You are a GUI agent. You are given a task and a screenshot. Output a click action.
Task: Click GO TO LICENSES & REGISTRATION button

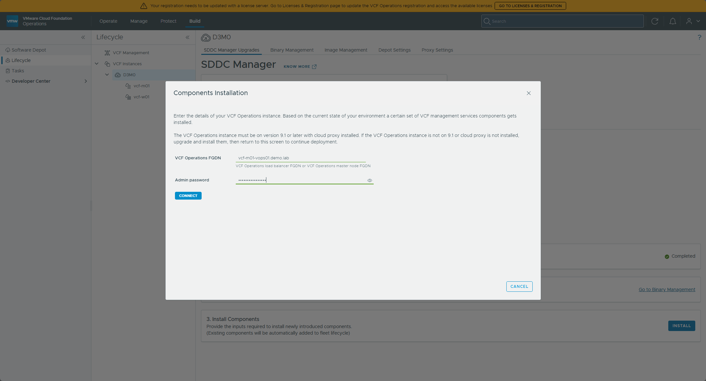530,6
